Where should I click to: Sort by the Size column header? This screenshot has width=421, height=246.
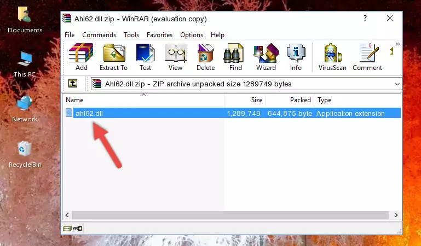coord(245,100)
